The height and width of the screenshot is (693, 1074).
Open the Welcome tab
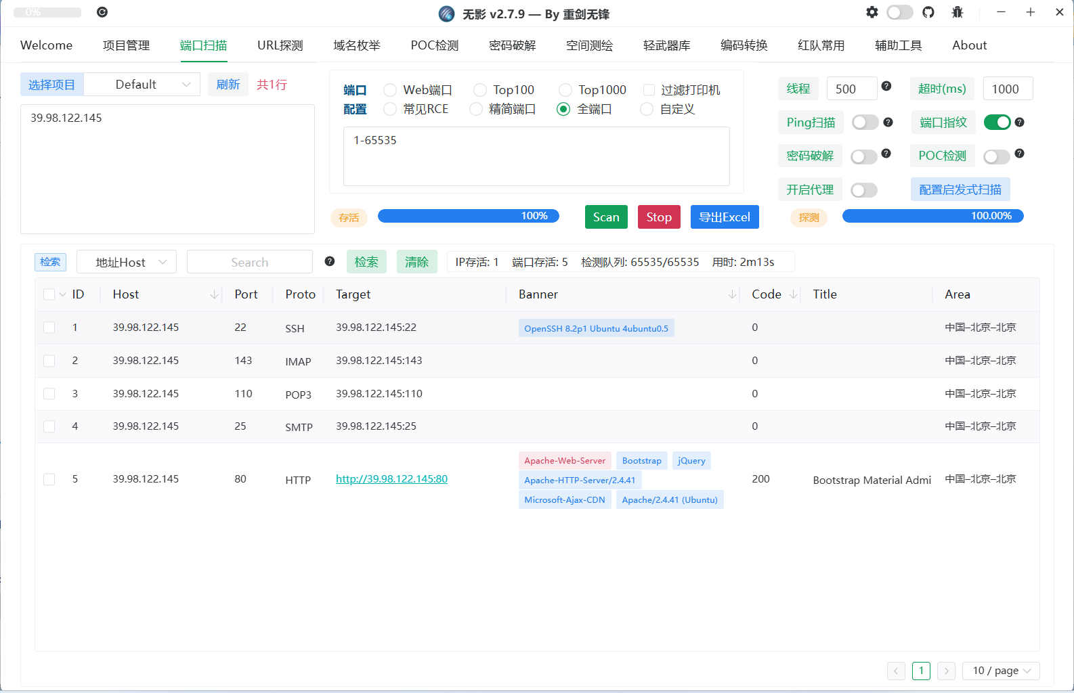(46, 45)
